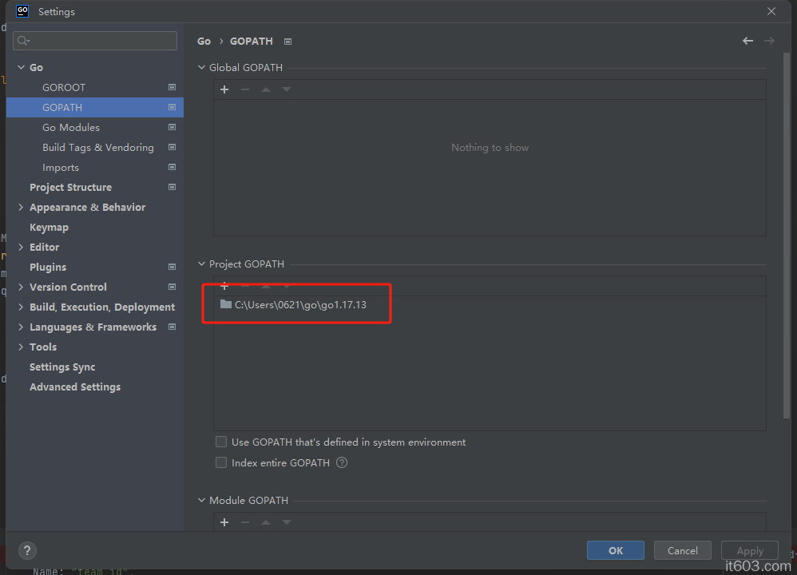Click the settings search field

96,41
